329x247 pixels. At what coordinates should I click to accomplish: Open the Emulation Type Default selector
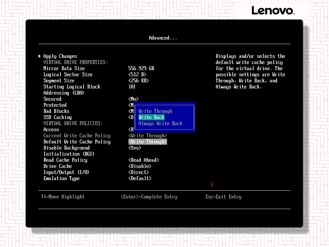point(140,178)
